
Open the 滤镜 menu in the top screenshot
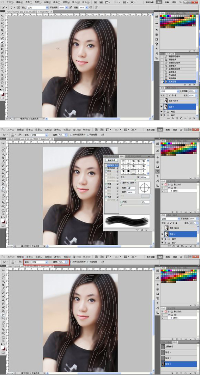point(55,2)
